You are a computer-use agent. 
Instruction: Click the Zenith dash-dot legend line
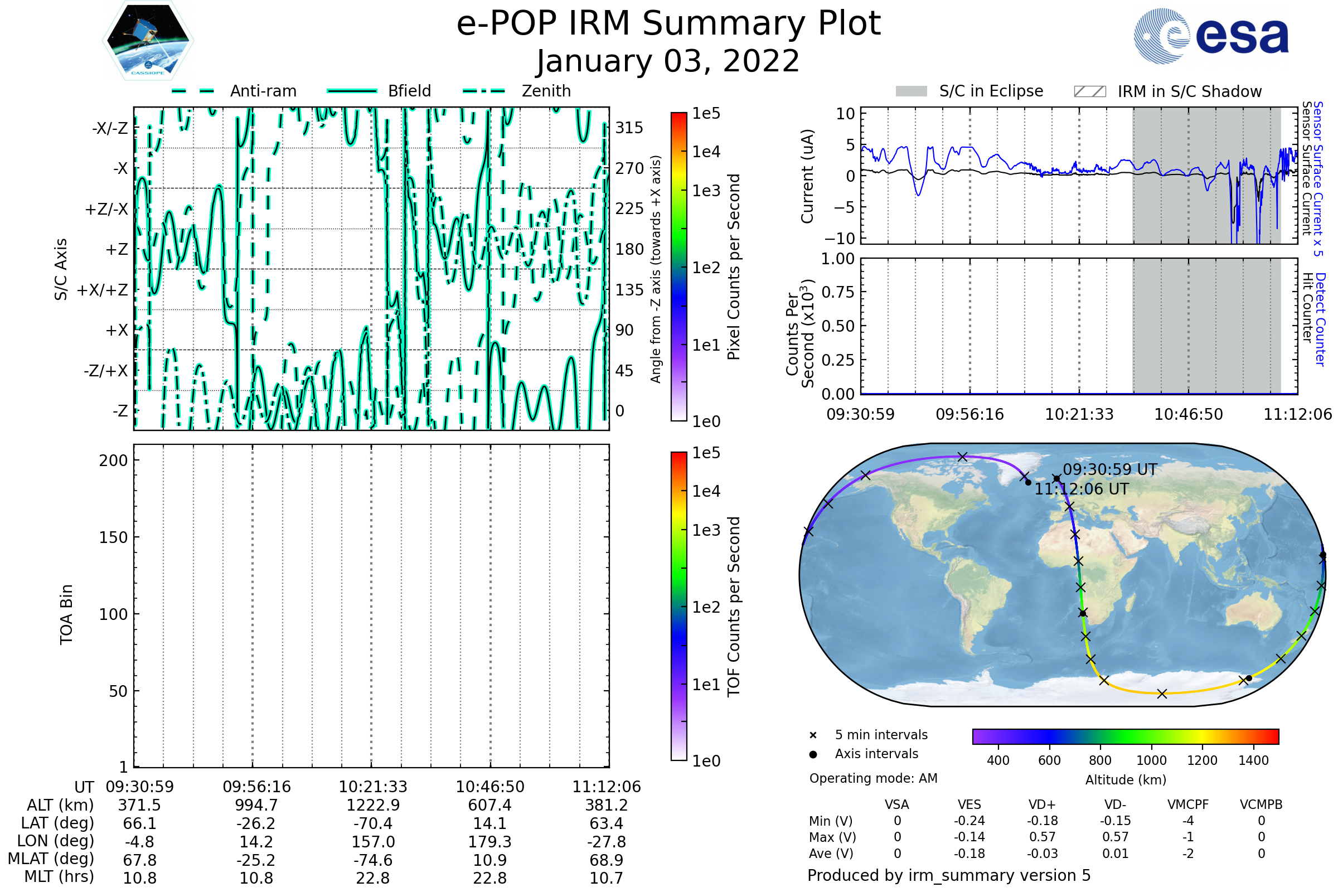coord(484,91)
